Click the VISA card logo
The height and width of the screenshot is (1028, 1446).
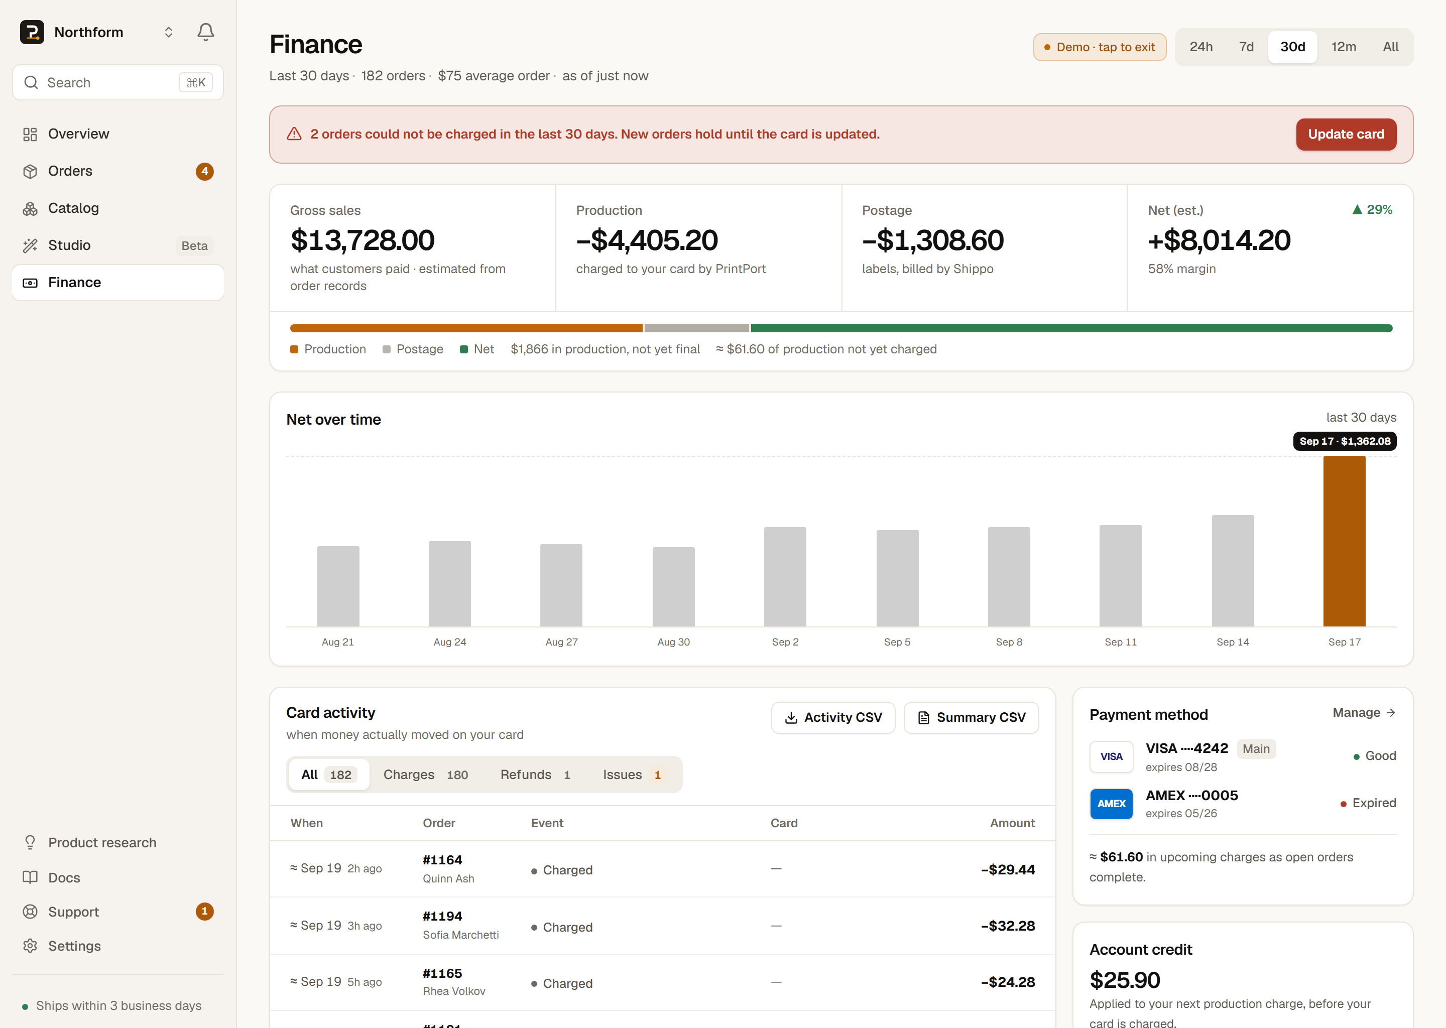1111,756
